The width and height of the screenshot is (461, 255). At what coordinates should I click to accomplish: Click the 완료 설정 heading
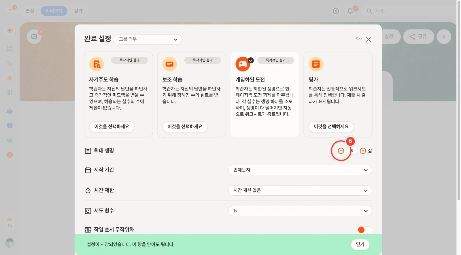98,39
